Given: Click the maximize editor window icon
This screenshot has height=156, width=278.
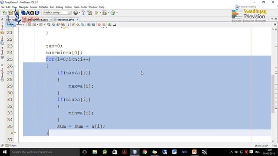Looking at the screenshot, I should [x=276, y=19].
